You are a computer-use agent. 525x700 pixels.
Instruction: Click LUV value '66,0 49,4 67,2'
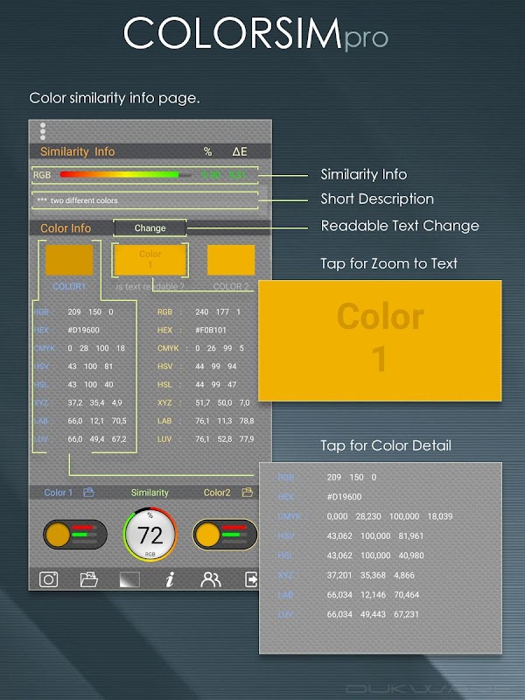[x=97, y=439]
